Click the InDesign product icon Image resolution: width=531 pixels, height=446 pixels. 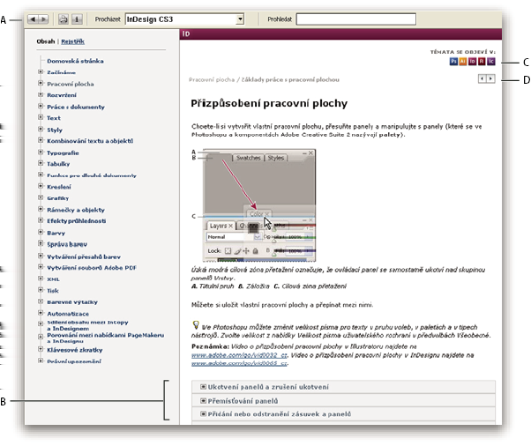(472, 61)
